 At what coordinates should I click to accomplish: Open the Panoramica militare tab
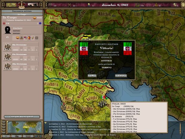point(22,11)
